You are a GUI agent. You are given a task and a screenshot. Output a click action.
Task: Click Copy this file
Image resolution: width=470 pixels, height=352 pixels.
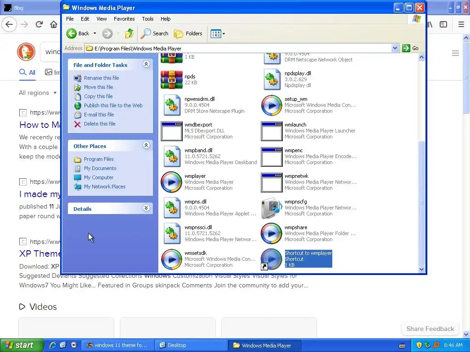(98, 96)
